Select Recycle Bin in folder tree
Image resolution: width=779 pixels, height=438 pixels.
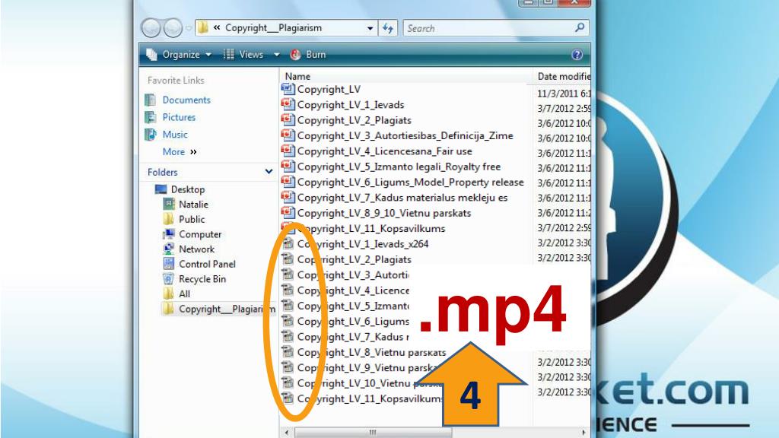[x=202, y=279]
